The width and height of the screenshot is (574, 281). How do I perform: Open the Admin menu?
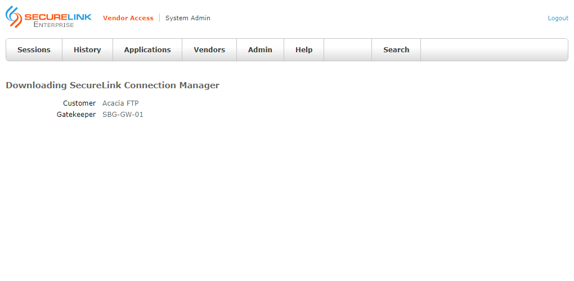[260, 50]
